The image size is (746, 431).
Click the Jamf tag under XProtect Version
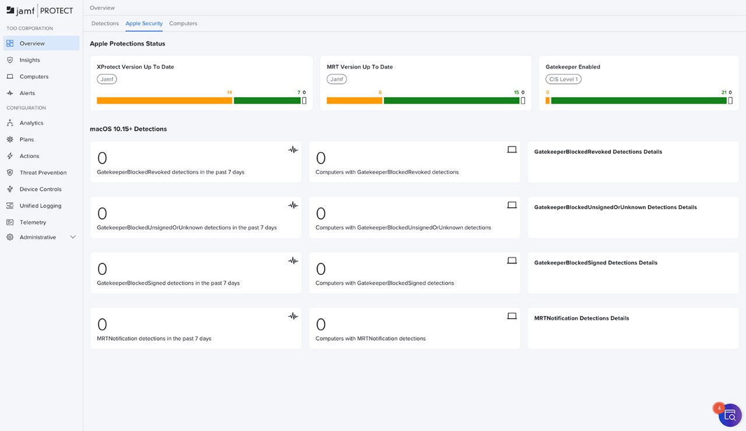click(107, 79)
